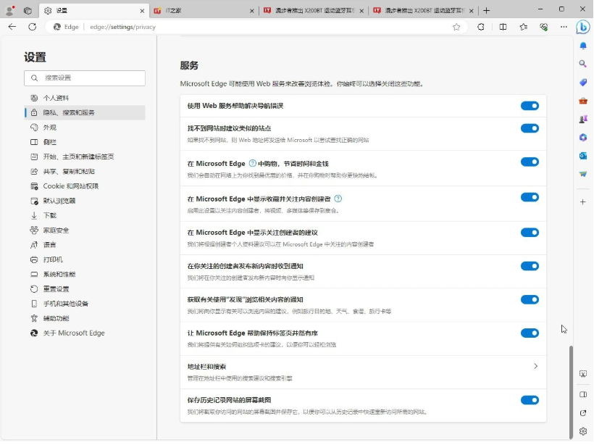The image size is (594, 445).
Task: Open 关于 Microsoft Edge page
Action: click(85, 333)
